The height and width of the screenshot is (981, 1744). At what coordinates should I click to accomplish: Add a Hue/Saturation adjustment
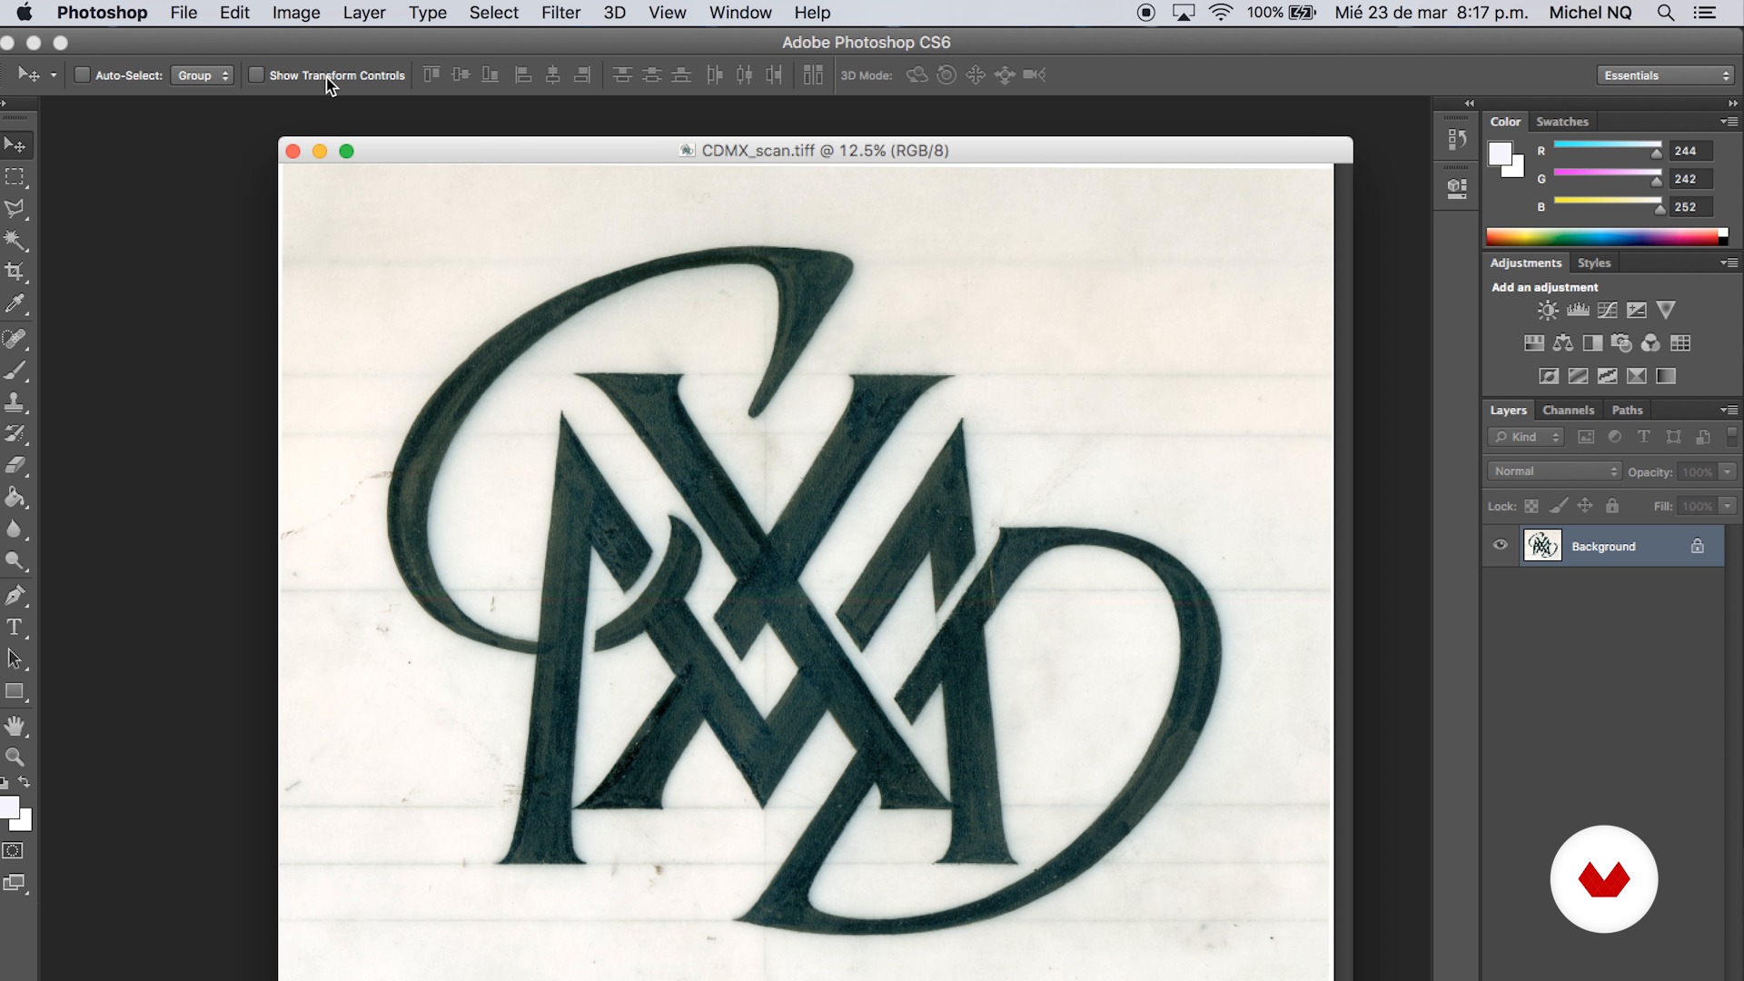(1534, 343)
